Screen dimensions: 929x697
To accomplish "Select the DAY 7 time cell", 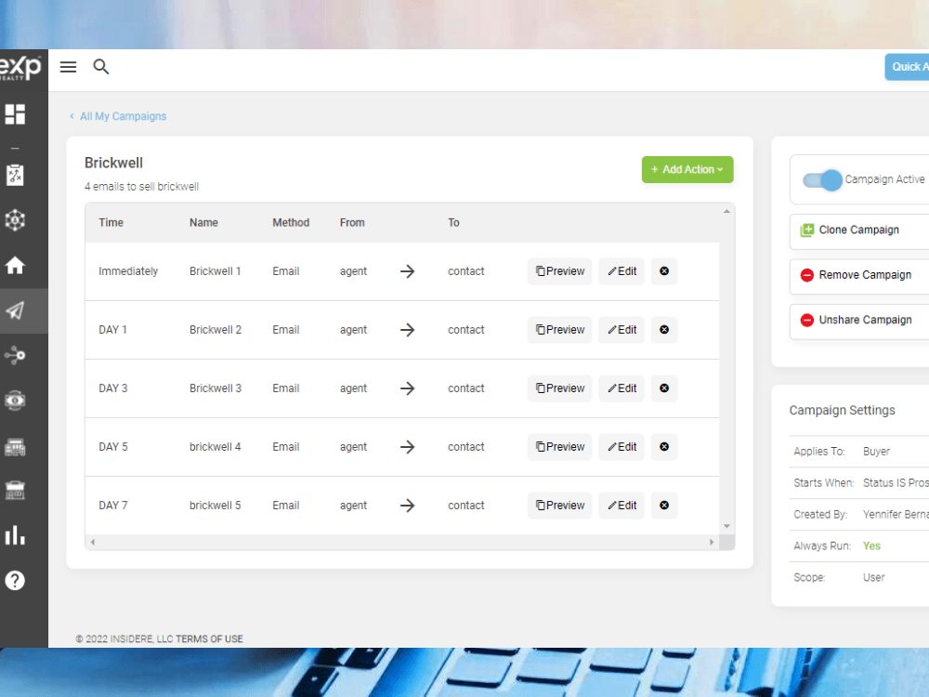I will (112, 506).
